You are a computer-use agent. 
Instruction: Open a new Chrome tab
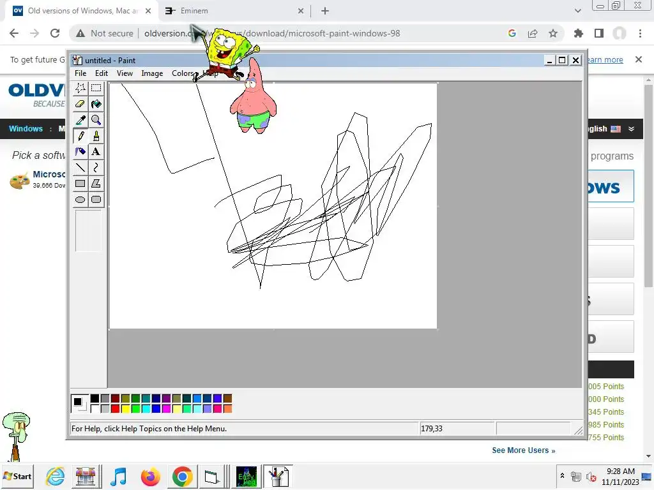click(x=325, y=11)
